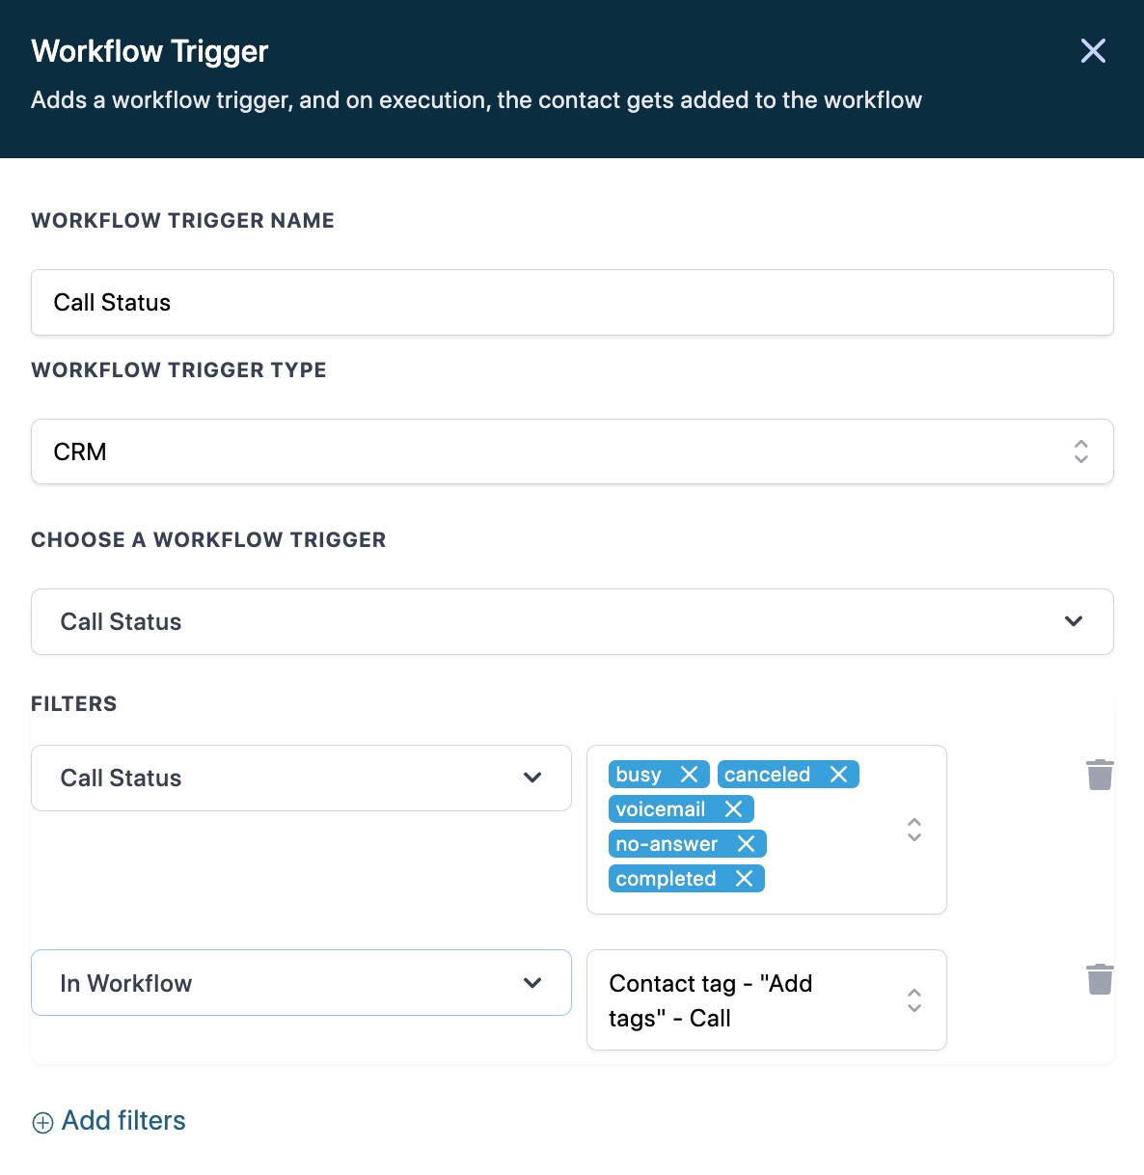Remove the busy tag

tap(689, 775)
